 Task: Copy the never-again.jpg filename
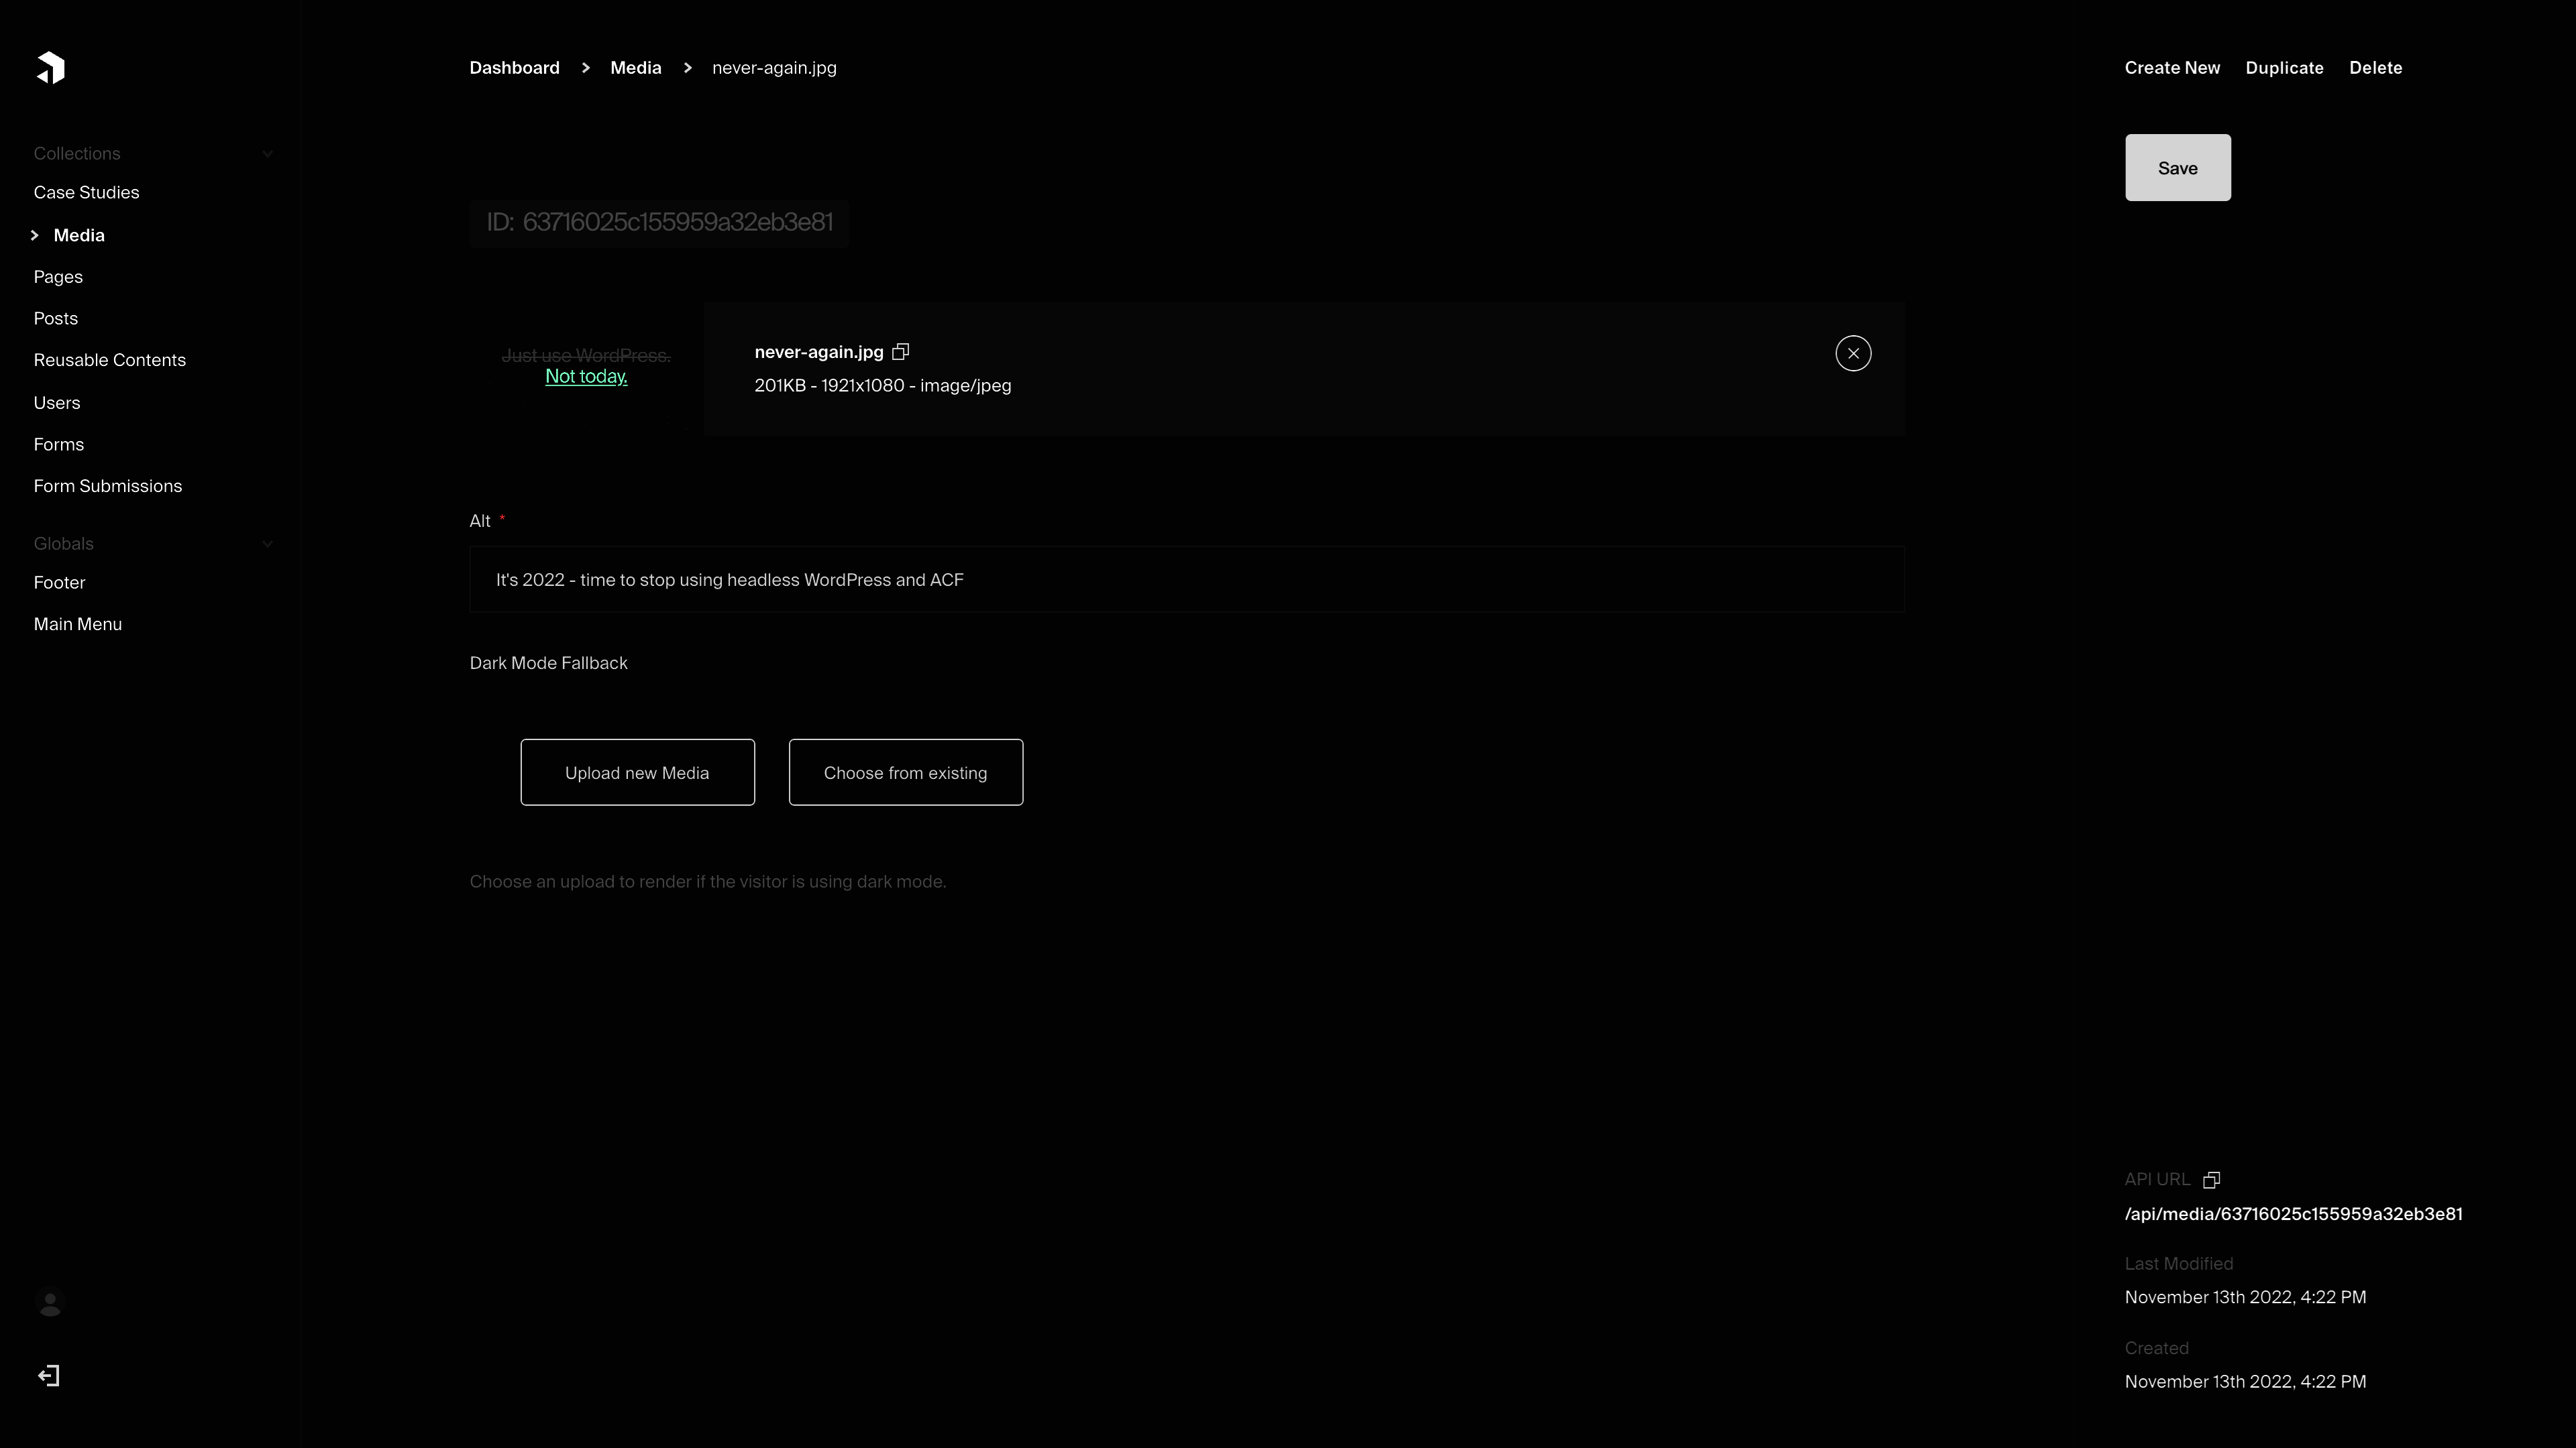tap(900, 352)
